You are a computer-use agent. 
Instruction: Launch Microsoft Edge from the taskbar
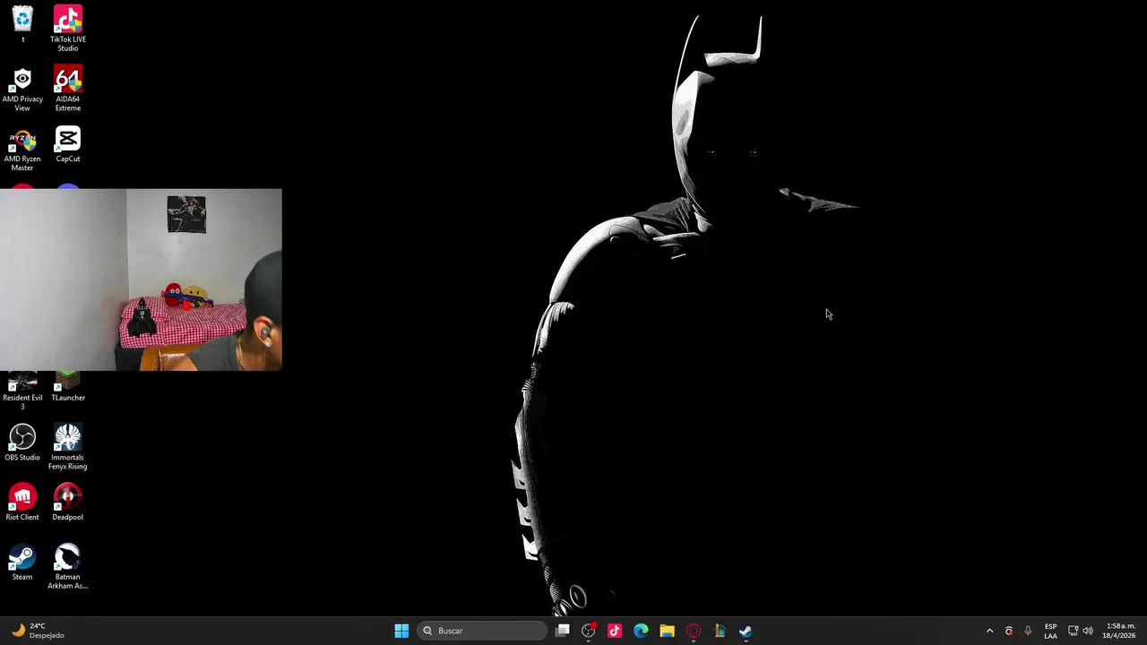coord(641,631)
